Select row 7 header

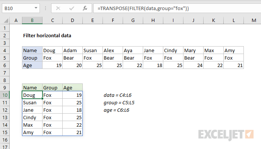pyautogui.click(x=4, y=73)
